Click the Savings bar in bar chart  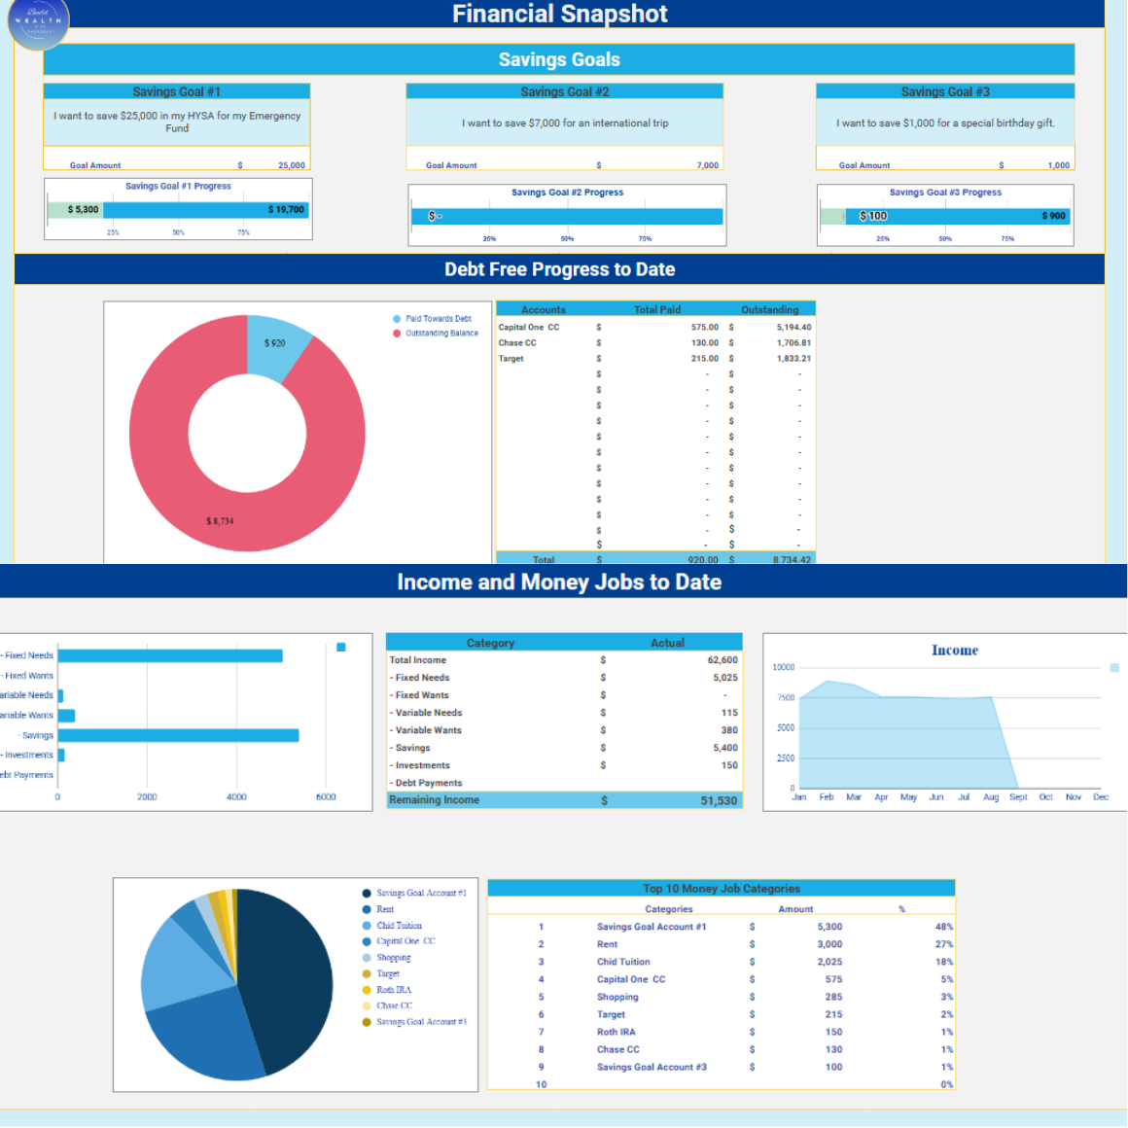pos(178,735)
